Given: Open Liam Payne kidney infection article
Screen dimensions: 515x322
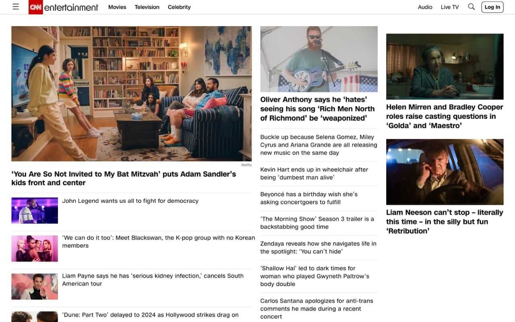Looking at the screenshot, I should point(153,280).
